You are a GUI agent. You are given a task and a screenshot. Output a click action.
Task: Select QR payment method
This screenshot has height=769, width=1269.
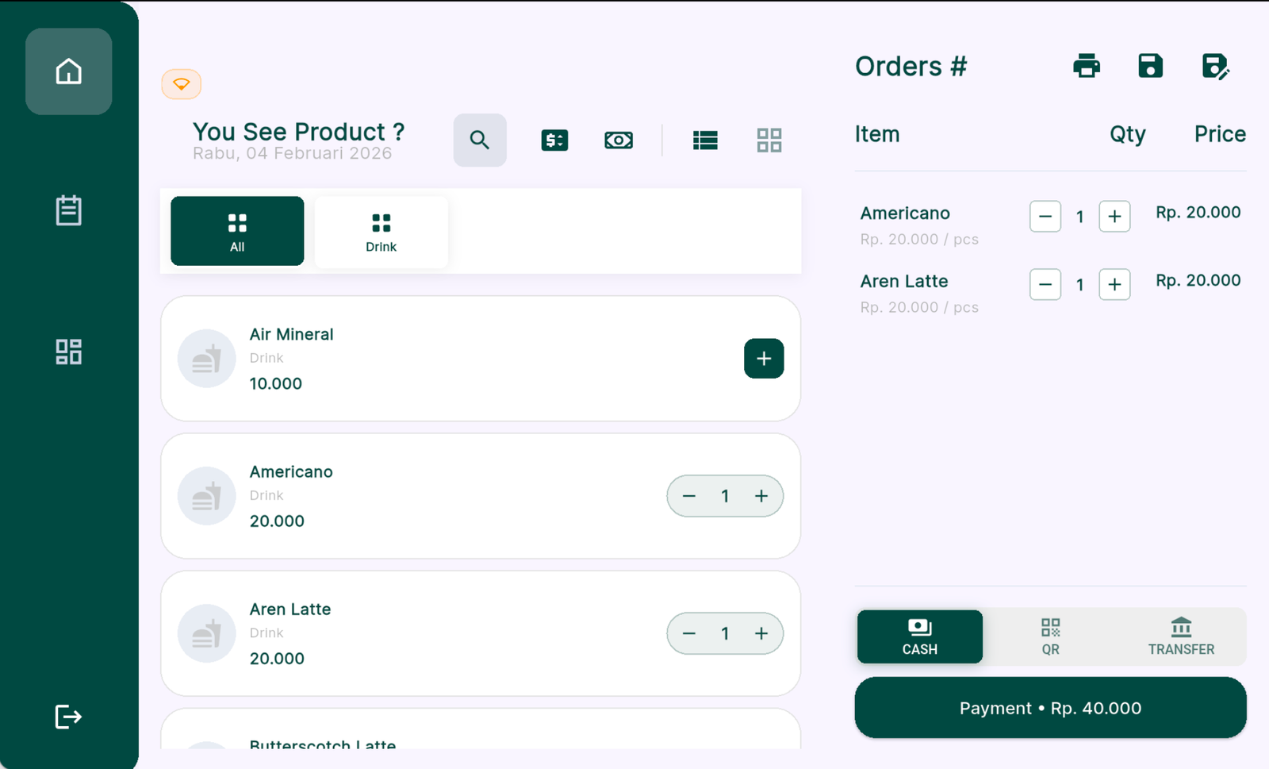click(1050, 636)
